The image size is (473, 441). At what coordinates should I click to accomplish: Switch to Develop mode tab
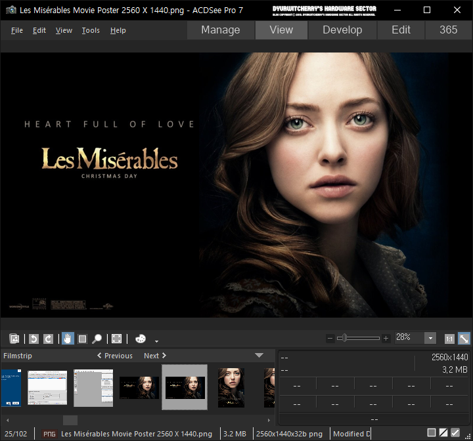pos(342,30)
